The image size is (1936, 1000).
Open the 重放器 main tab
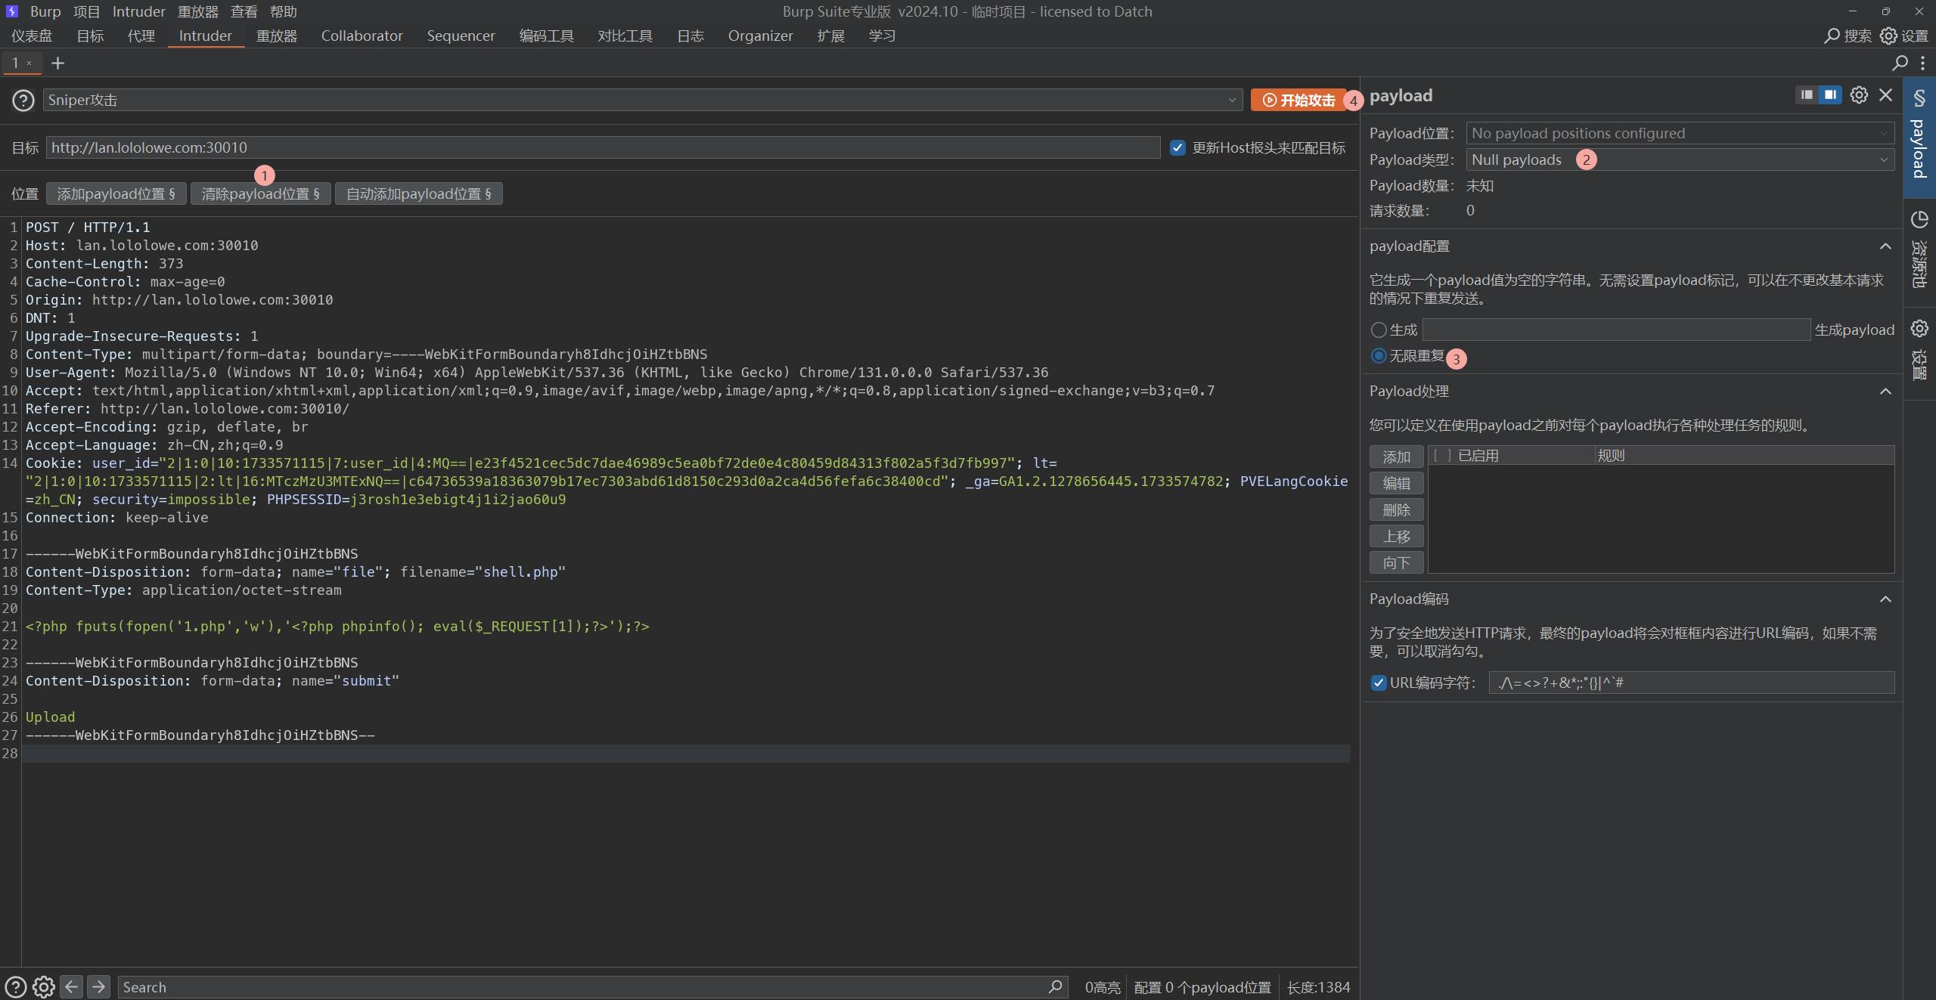[x=276, y=36]
